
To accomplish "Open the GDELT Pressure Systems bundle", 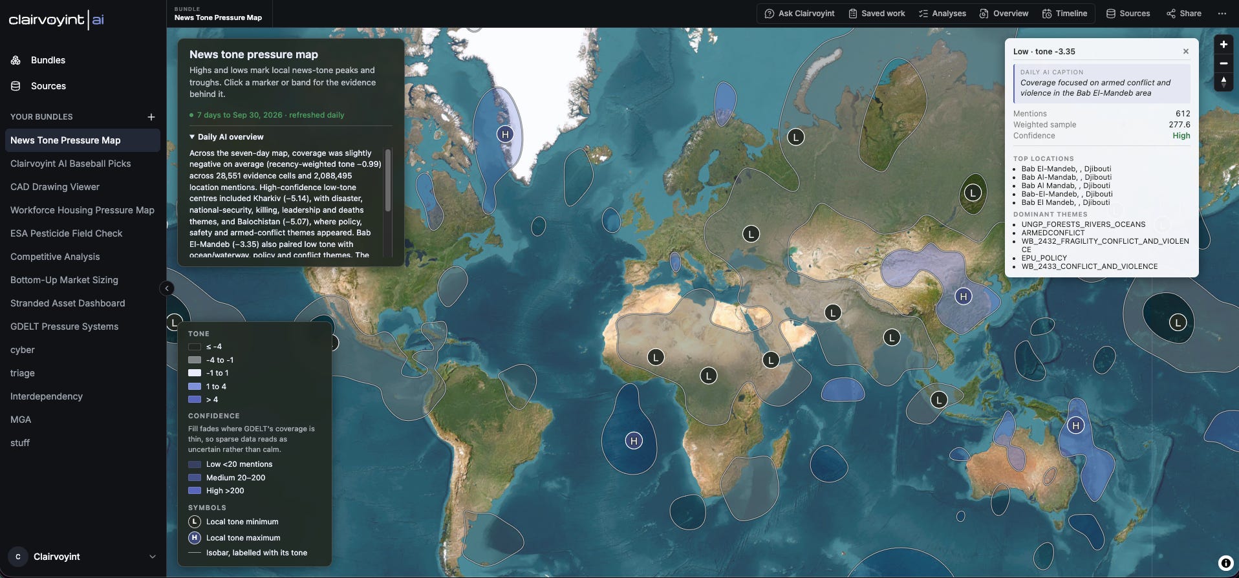I will [x=83, y=326].
